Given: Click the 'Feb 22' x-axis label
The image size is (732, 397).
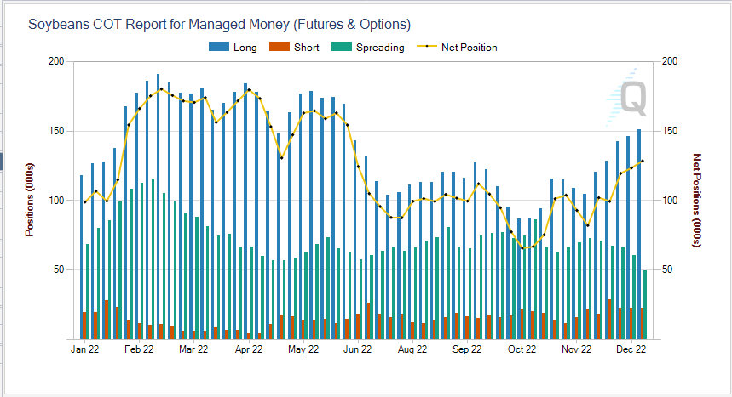Looking at the screenshot, I should [x=139, y=349].
